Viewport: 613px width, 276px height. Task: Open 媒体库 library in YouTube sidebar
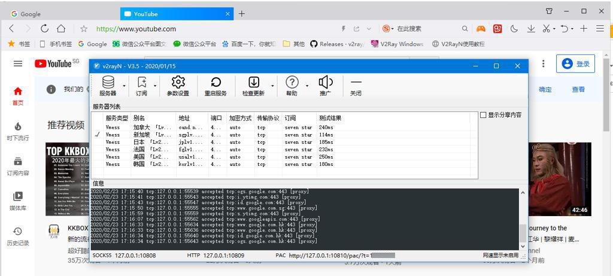pos(17,201)
